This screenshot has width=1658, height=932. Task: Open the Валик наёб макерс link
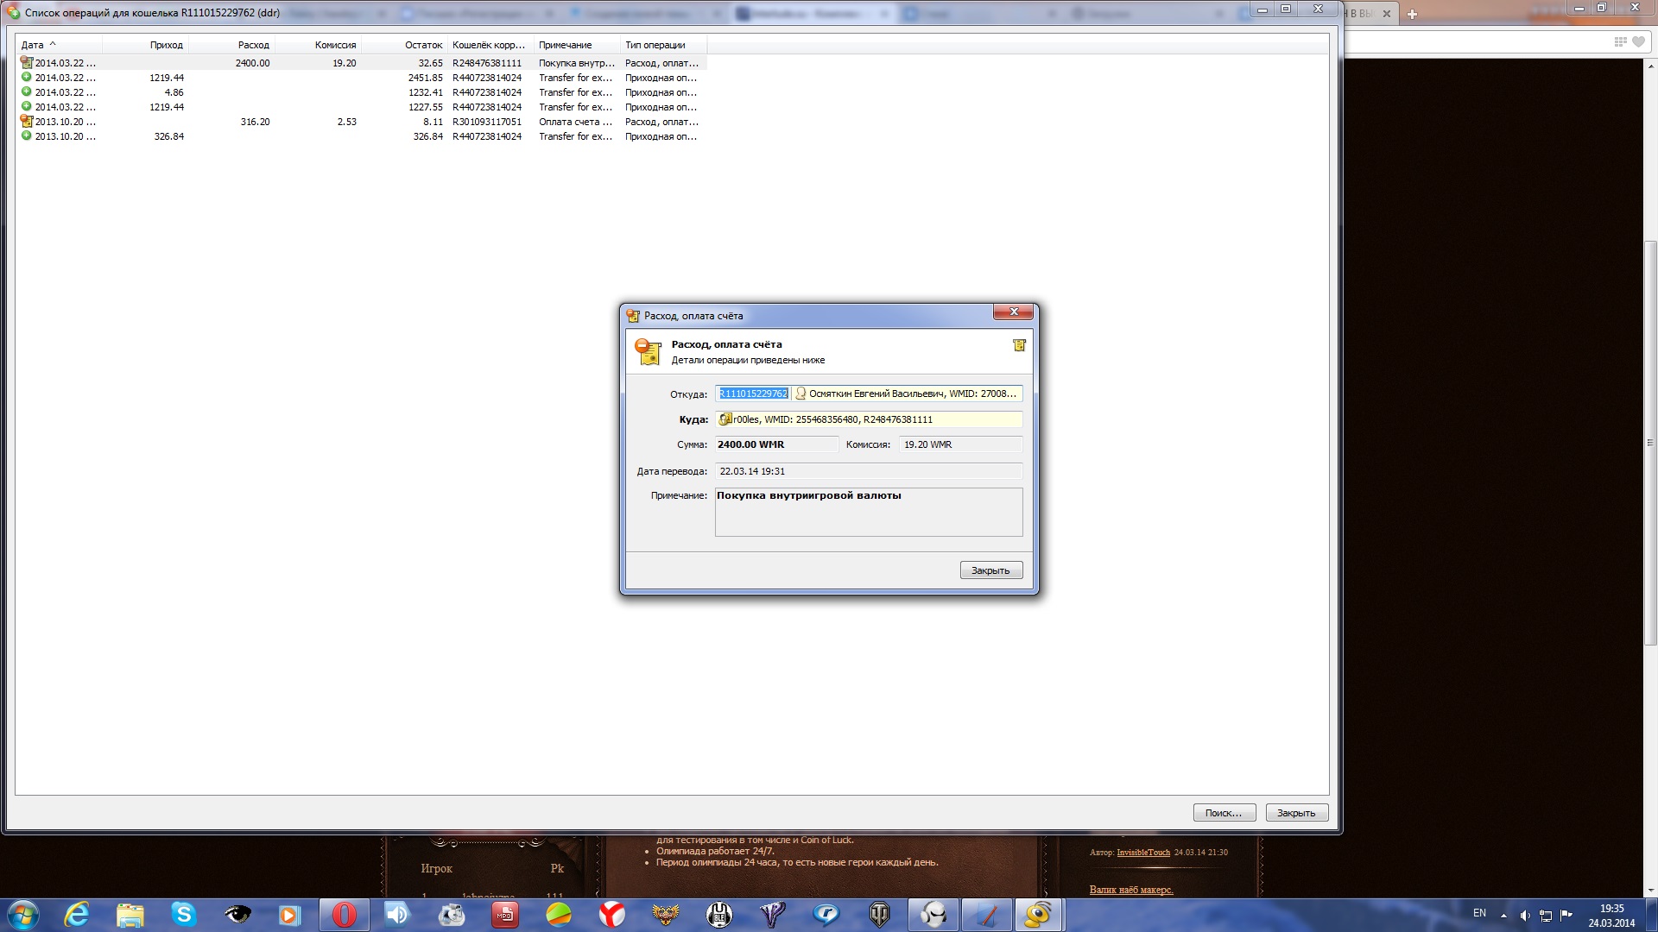[1131, 890]
